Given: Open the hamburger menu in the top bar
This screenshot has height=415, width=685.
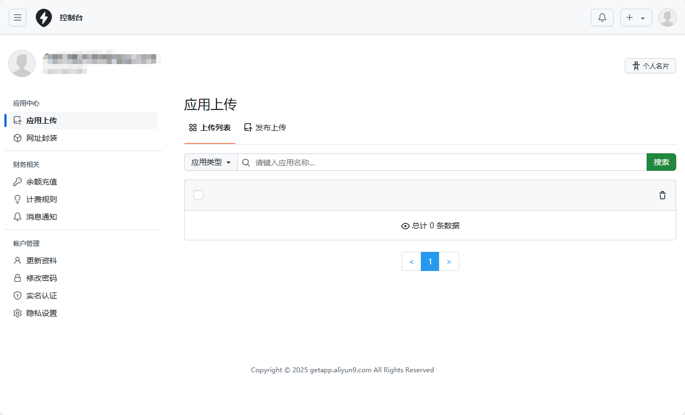Looking at the screenshot, I should 18,17.
